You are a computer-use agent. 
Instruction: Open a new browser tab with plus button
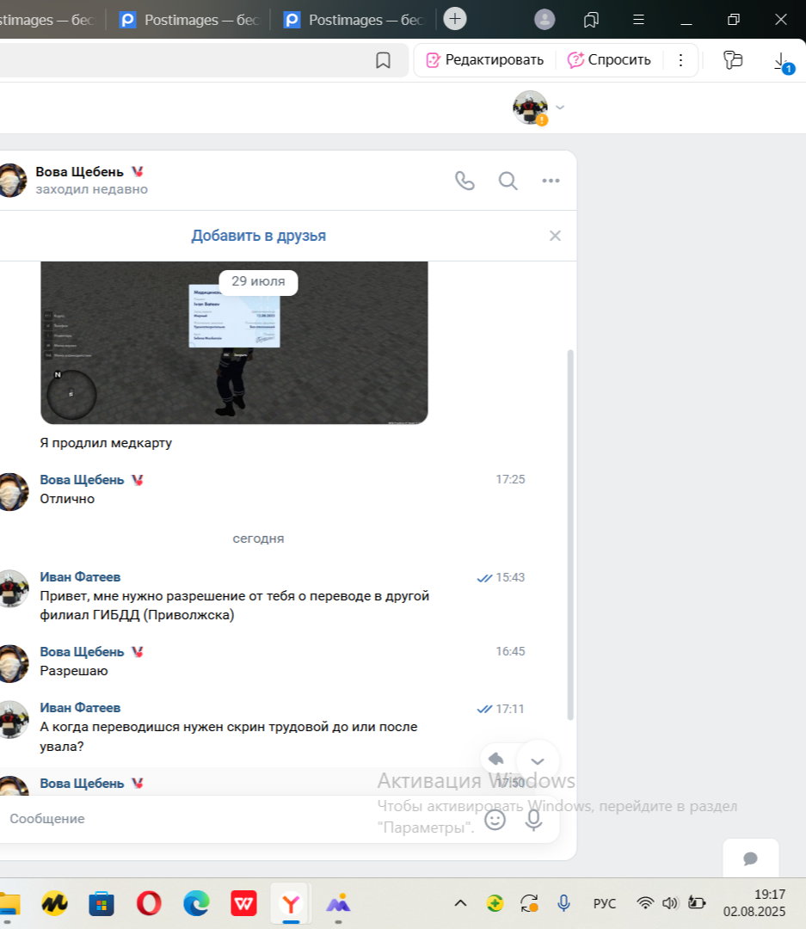(x=454, y=19)
